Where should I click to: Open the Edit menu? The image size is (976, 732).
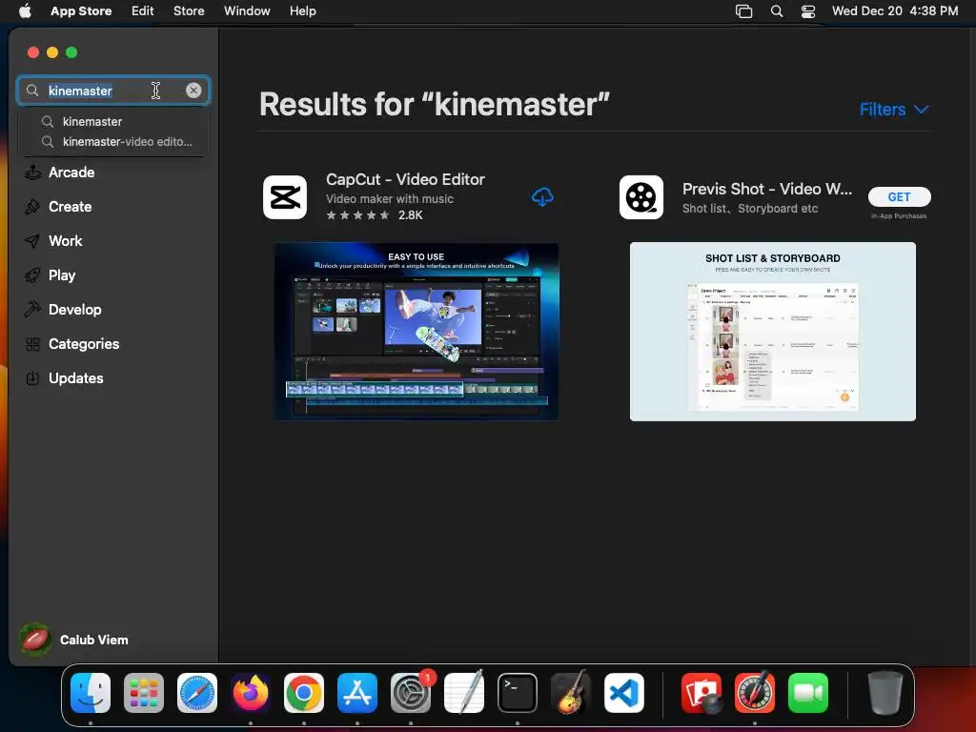pyautogui.click(x=143, y=10)
